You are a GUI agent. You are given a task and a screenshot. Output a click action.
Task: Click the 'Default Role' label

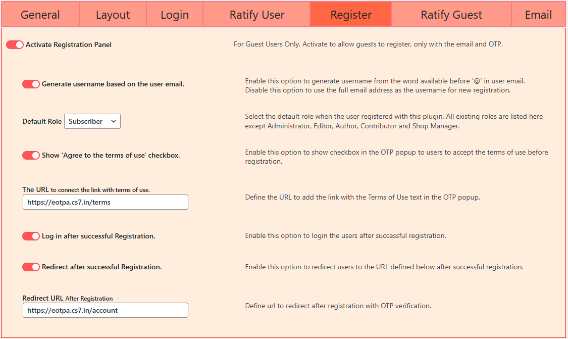click(42, 121)
